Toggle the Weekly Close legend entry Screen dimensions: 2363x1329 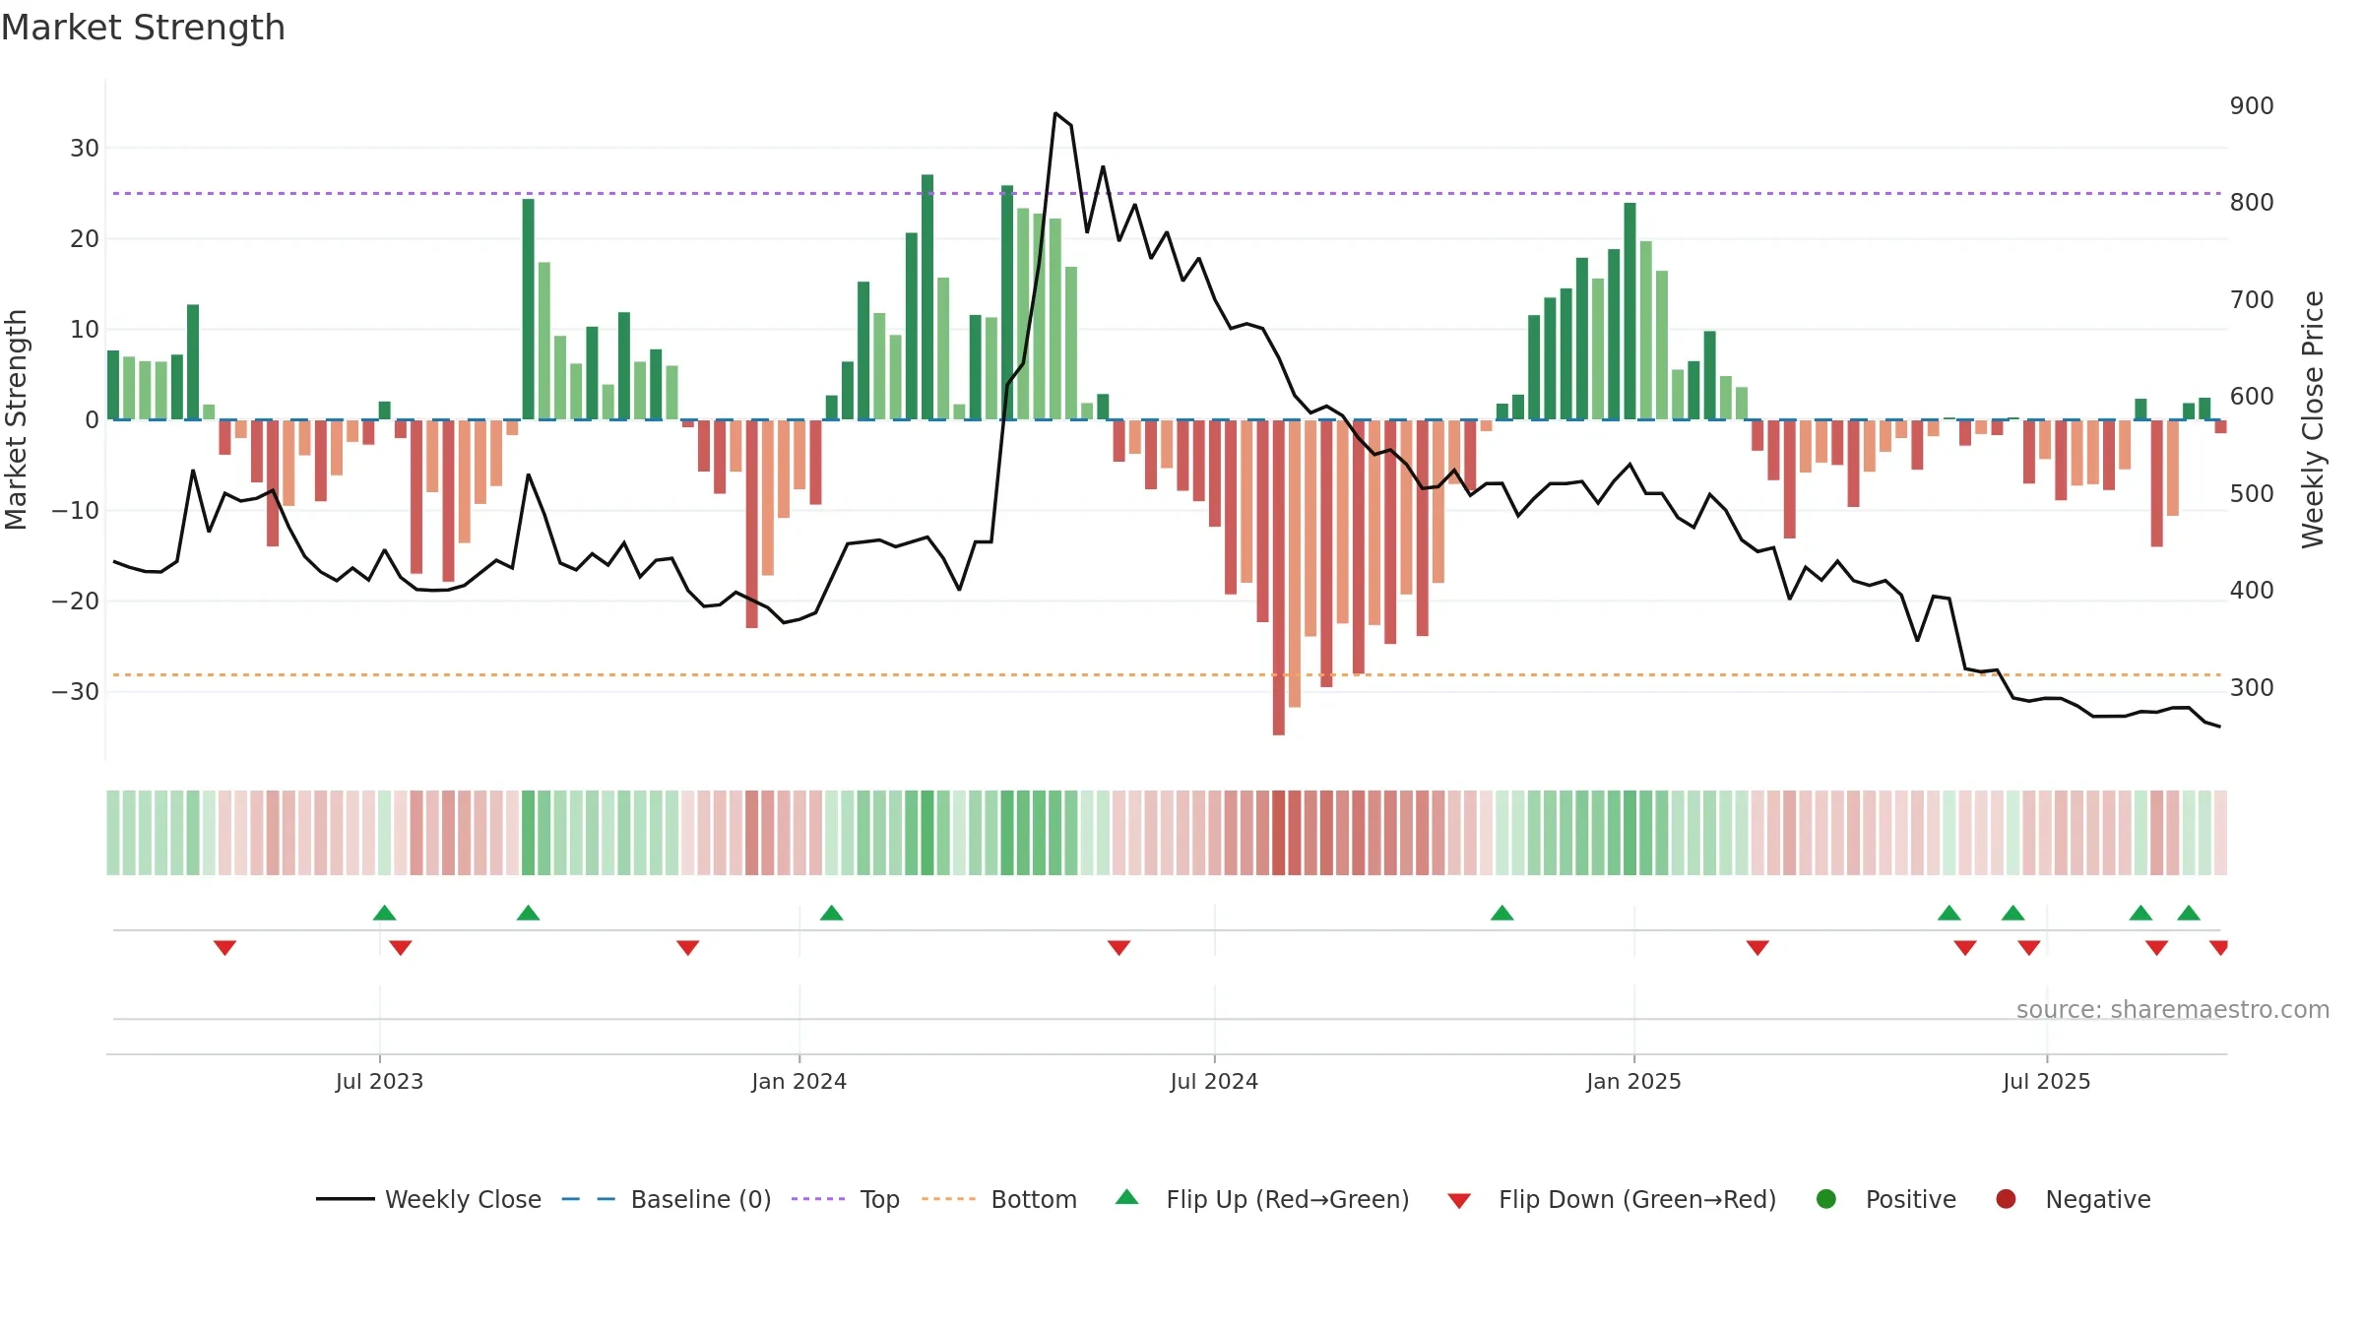click(x=428, y=1199)
